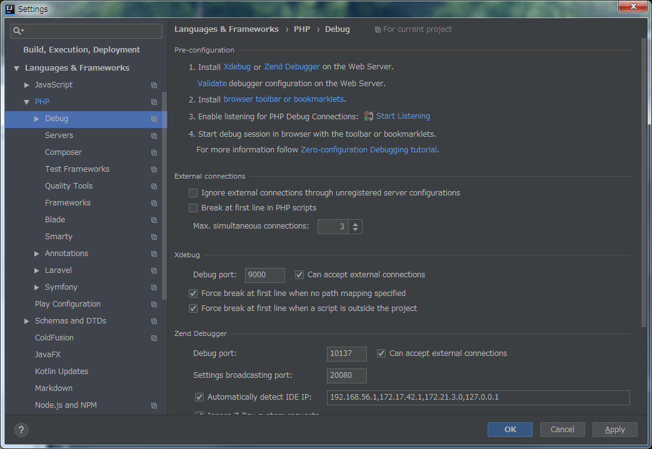Click the project-level icon beside Play Configuration

(x=154, y=305)
